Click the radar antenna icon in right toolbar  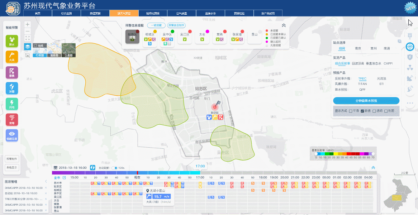(x=410, y=89)
